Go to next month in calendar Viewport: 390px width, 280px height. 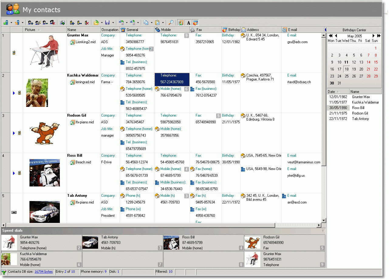coord(374,36)
